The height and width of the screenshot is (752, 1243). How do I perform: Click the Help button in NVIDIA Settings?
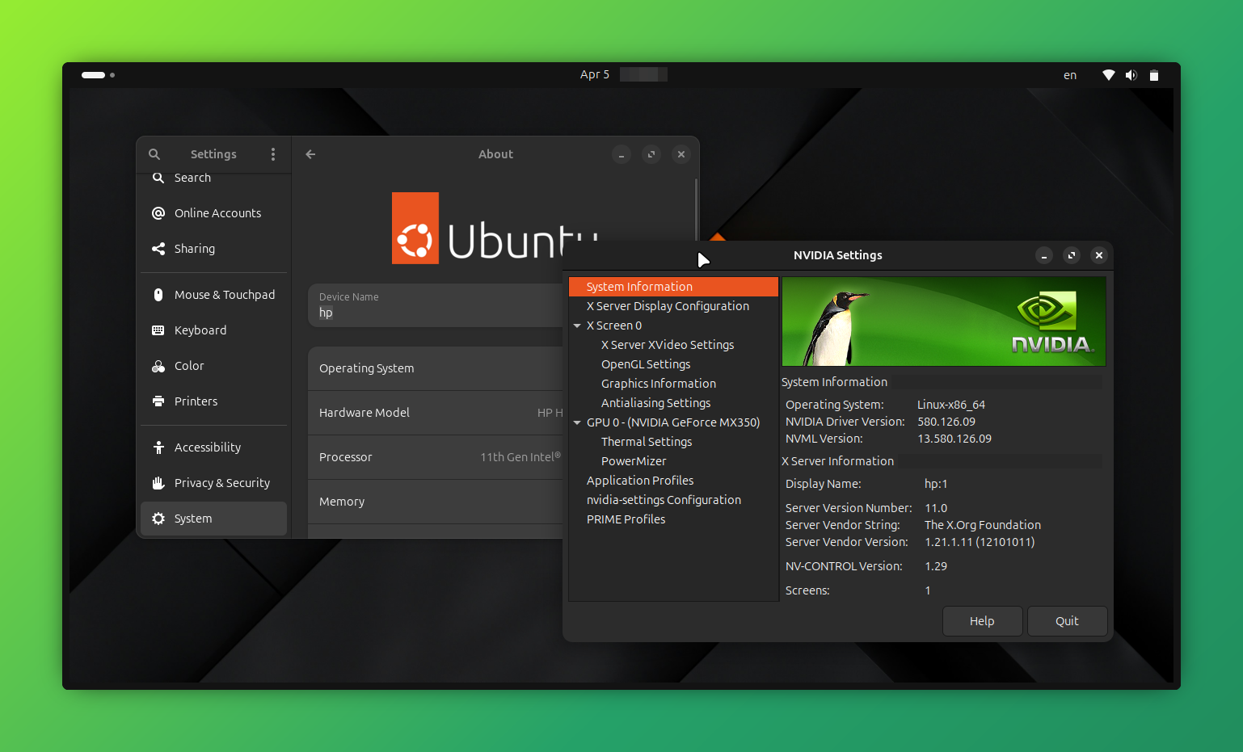click(982, 620)
